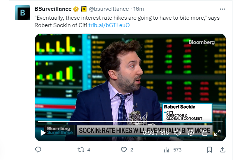This screenshot has height=160, width=237.
Task: Share the tweet via share icon
Action: (222, 150)
